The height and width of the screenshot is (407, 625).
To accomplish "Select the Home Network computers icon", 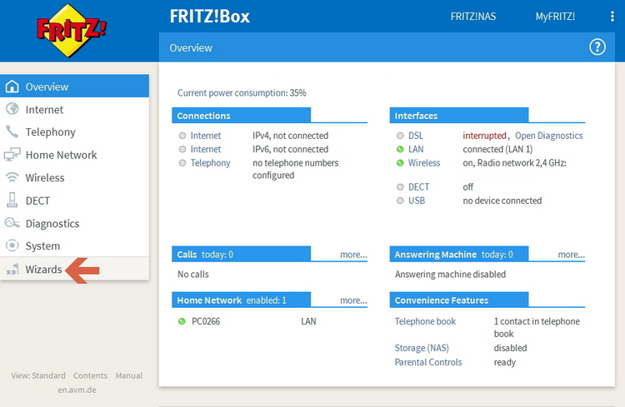I will pos(12,155).
